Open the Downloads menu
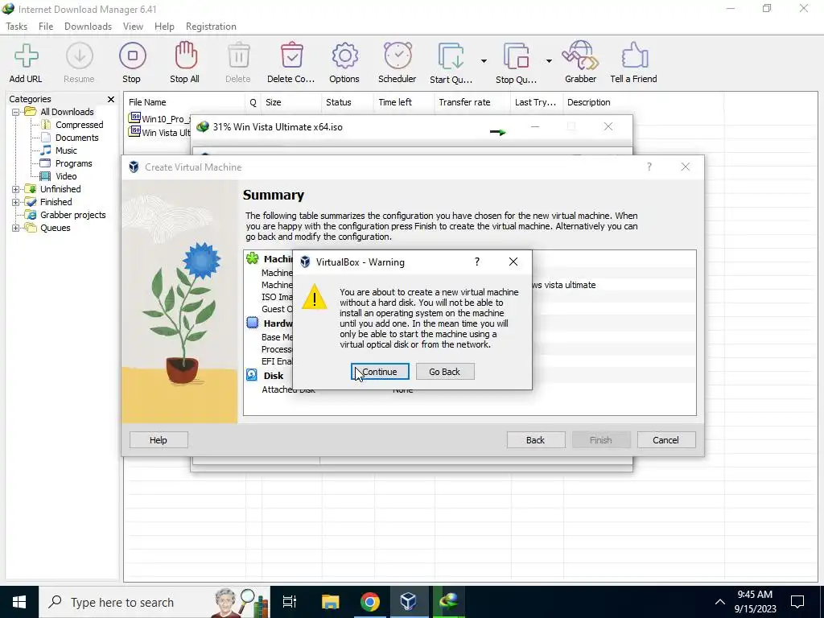 [88, 27]
